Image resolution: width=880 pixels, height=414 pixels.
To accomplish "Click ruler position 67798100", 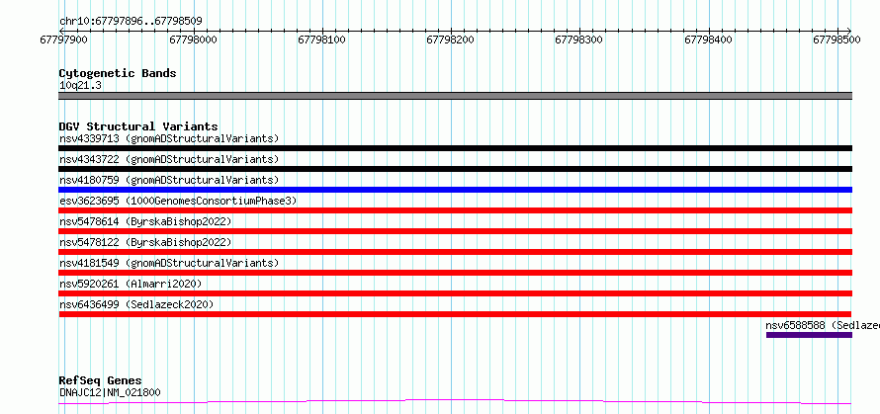I will pyautogui.click(x=321, y=40).
